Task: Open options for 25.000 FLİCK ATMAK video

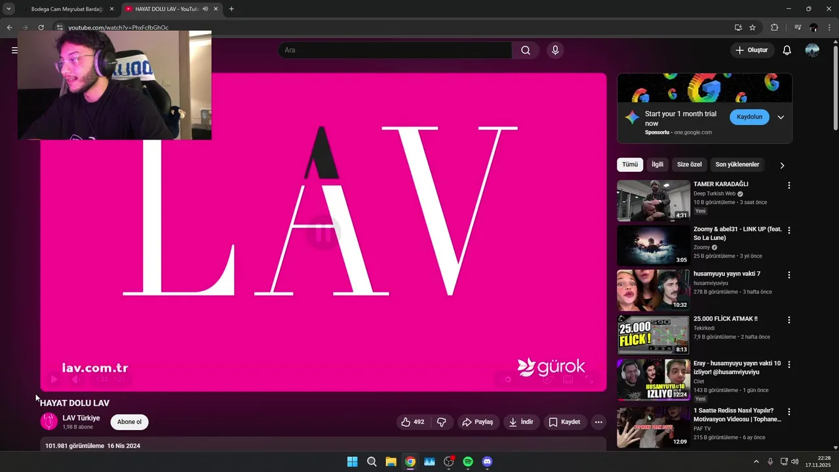Action: tap(789, 320)
